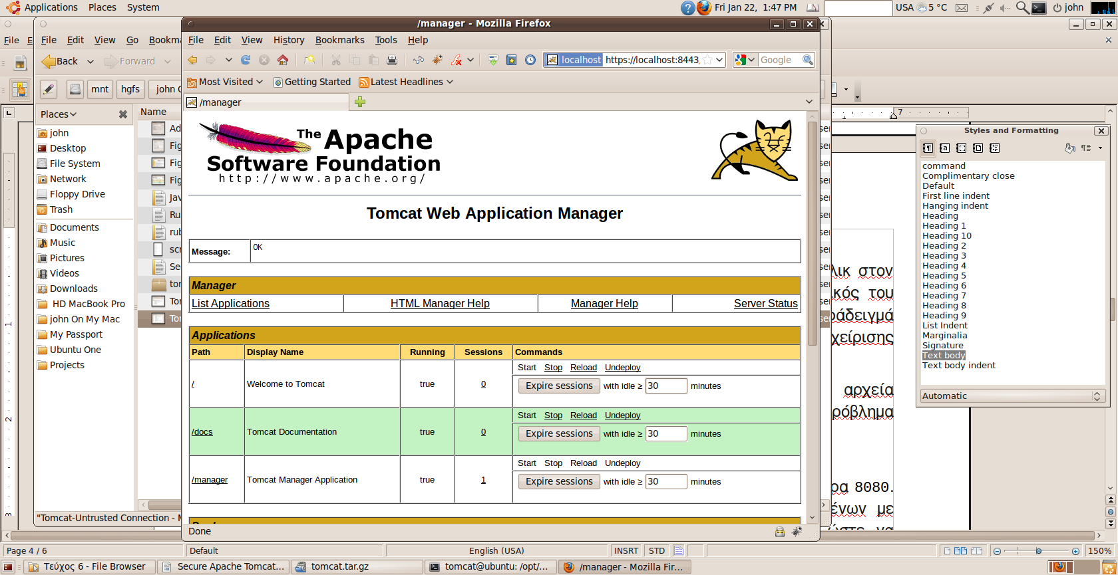Open the List Applications link
The image size is (1118, 575).
(230, 303)
